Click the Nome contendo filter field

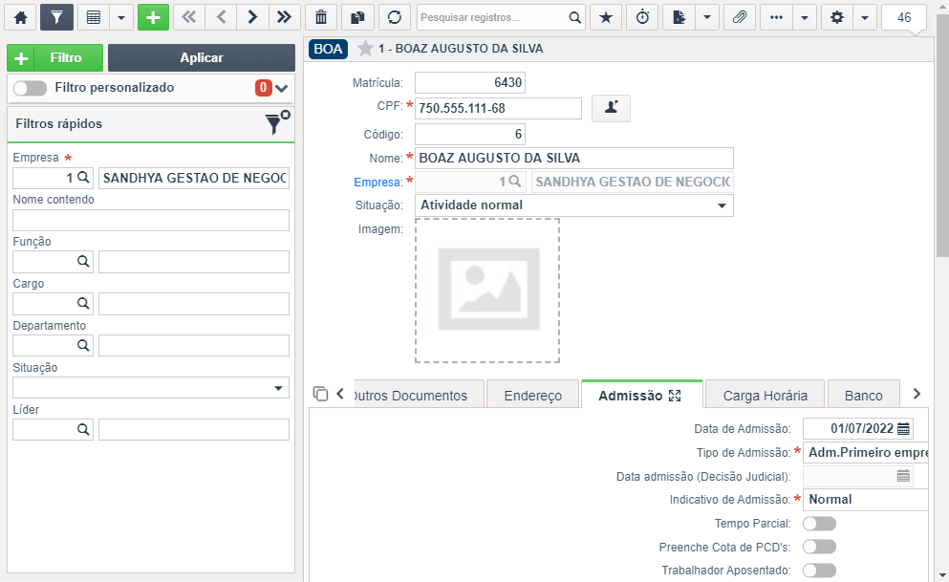pos(151,220)
